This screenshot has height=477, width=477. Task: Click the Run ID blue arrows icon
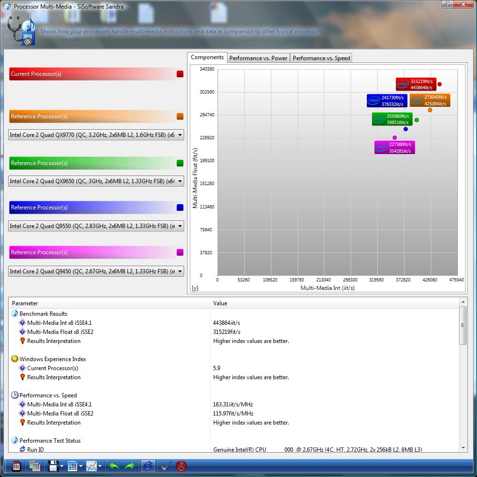pyautogui.click(x=22, y=449)
